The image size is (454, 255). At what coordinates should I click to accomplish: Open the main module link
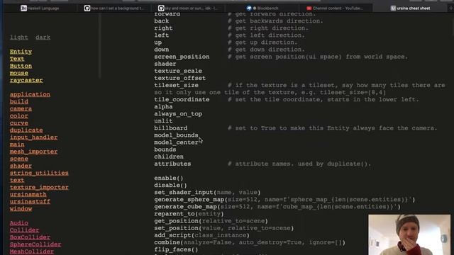pyautogui.click(x=17, y=144)
